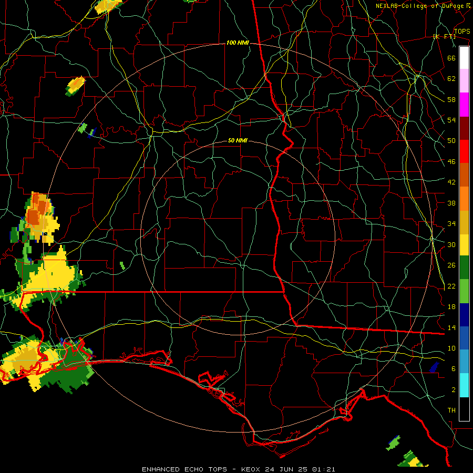Click the navy blue legend swatch

[x=464, y=315]
